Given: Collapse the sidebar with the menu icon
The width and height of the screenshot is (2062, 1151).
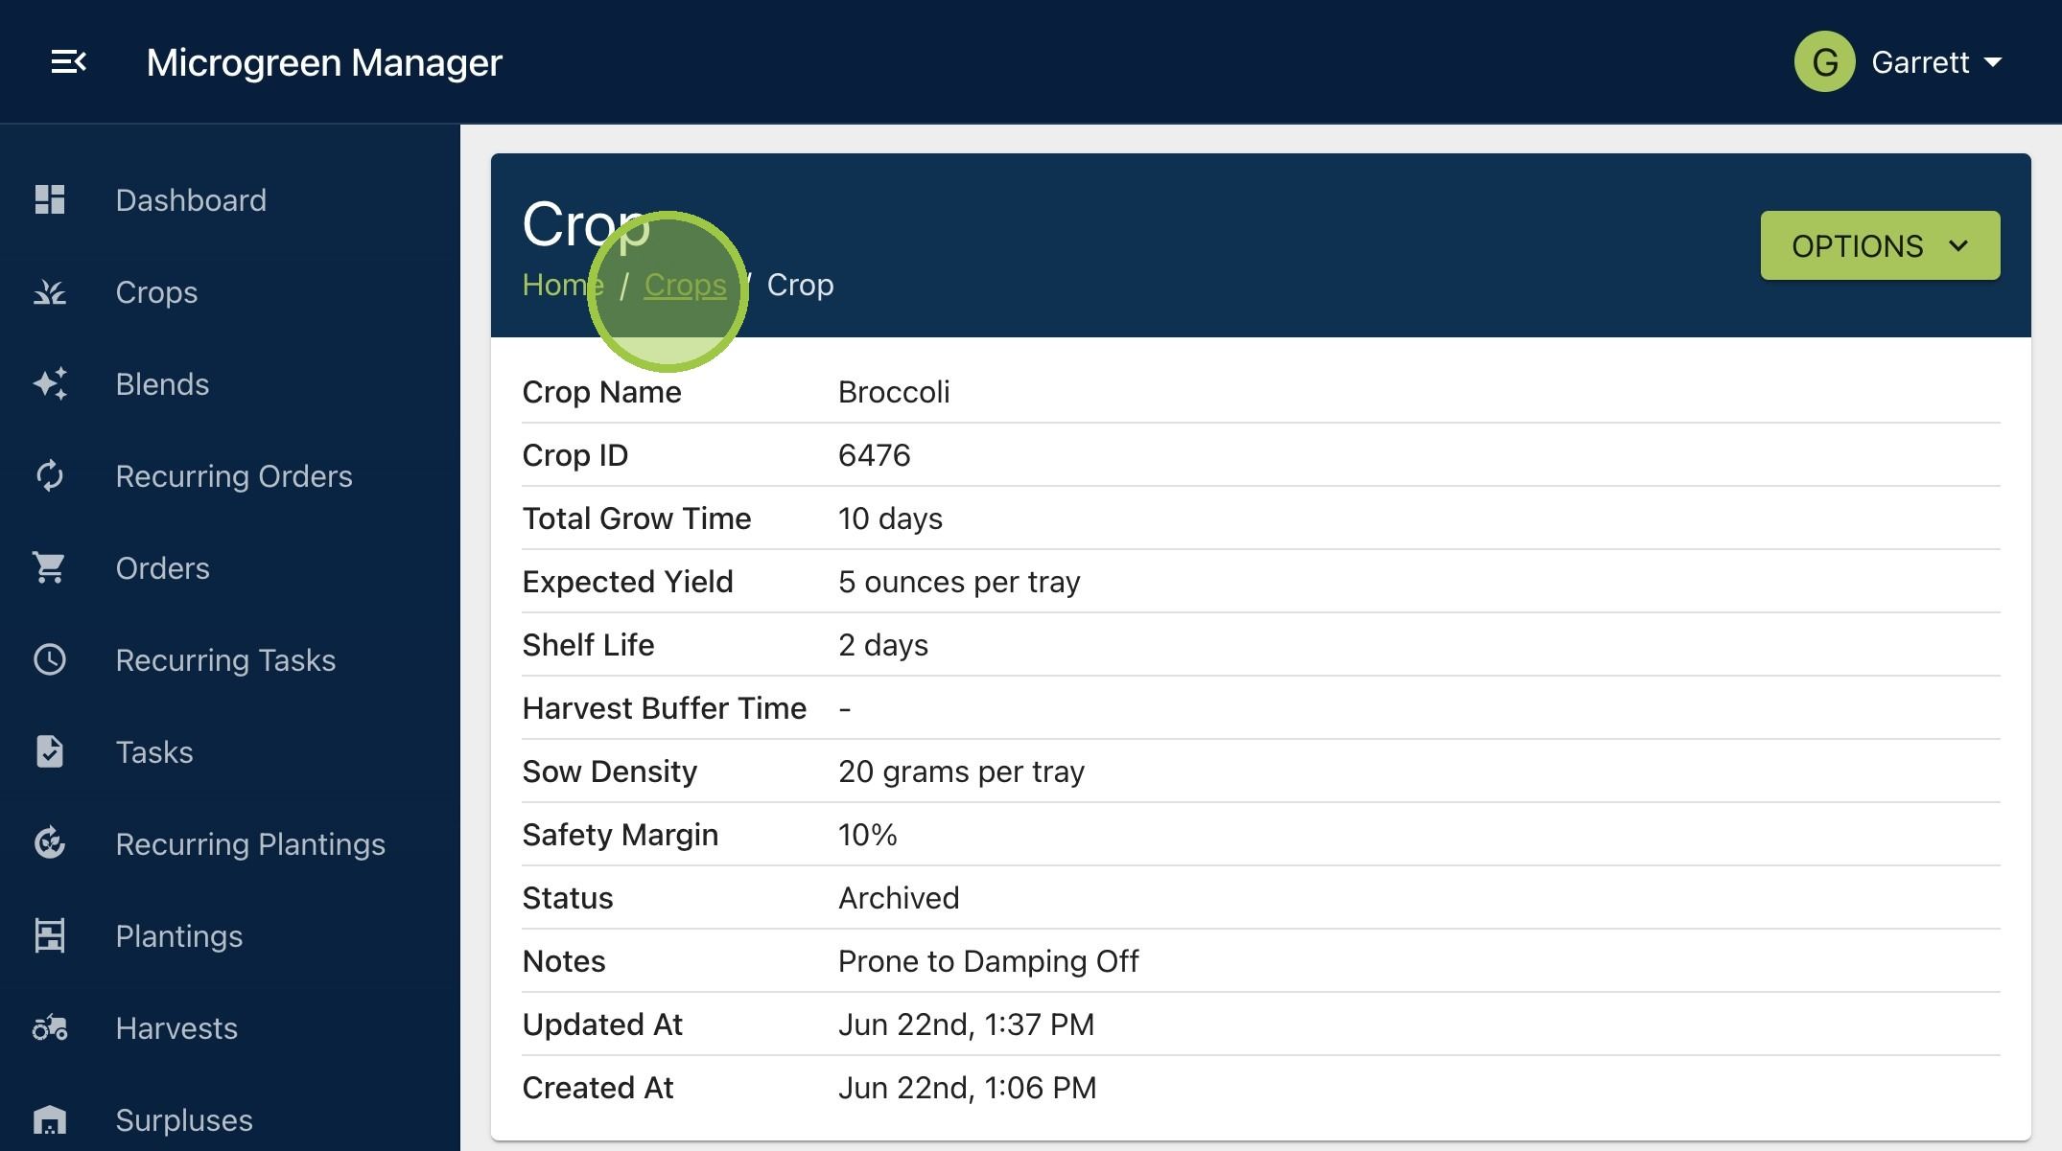Looking at the screenshot, I should (x=68, y=62).
